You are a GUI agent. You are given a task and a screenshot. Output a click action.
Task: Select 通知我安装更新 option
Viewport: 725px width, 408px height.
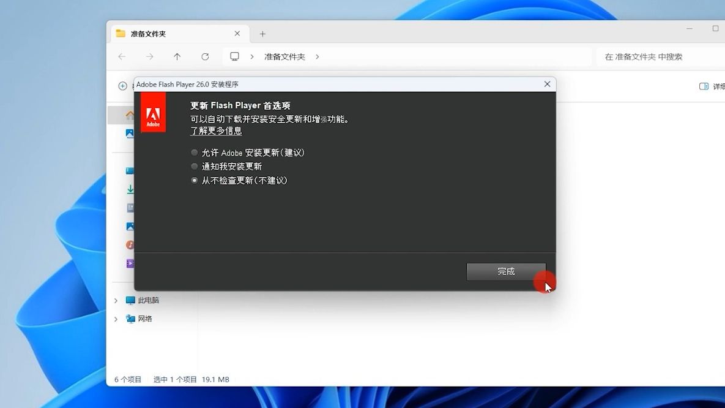195,166
